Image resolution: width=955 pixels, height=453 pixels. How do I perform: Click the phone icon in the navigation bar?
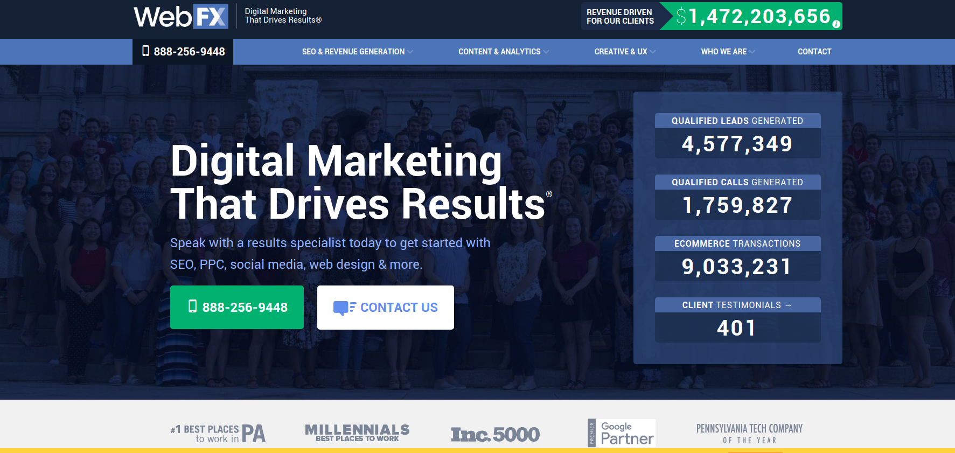(145, 51)
